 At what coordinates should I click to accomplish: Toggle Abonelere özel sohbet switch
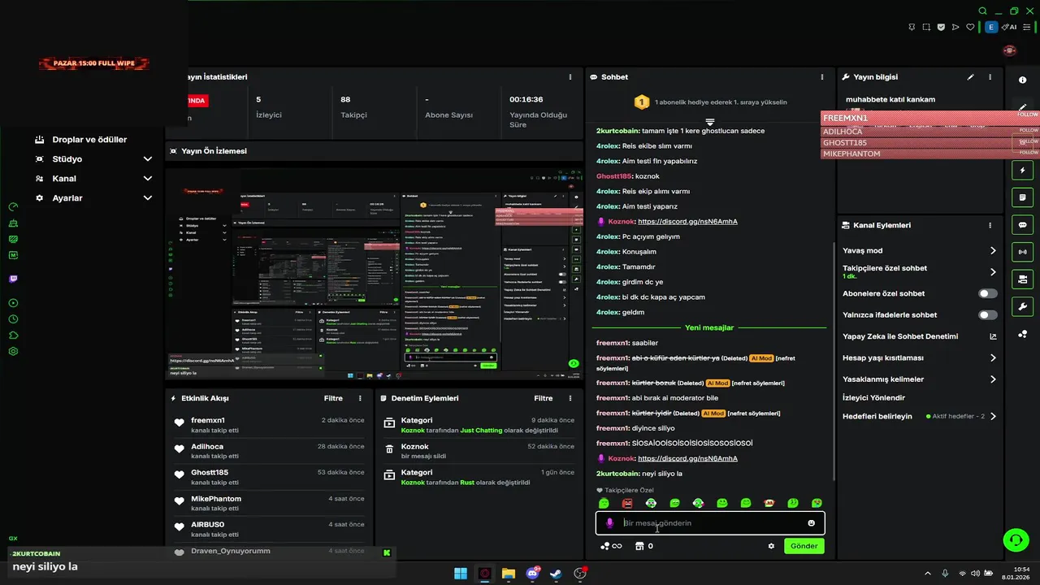click(x=988, y=293)
